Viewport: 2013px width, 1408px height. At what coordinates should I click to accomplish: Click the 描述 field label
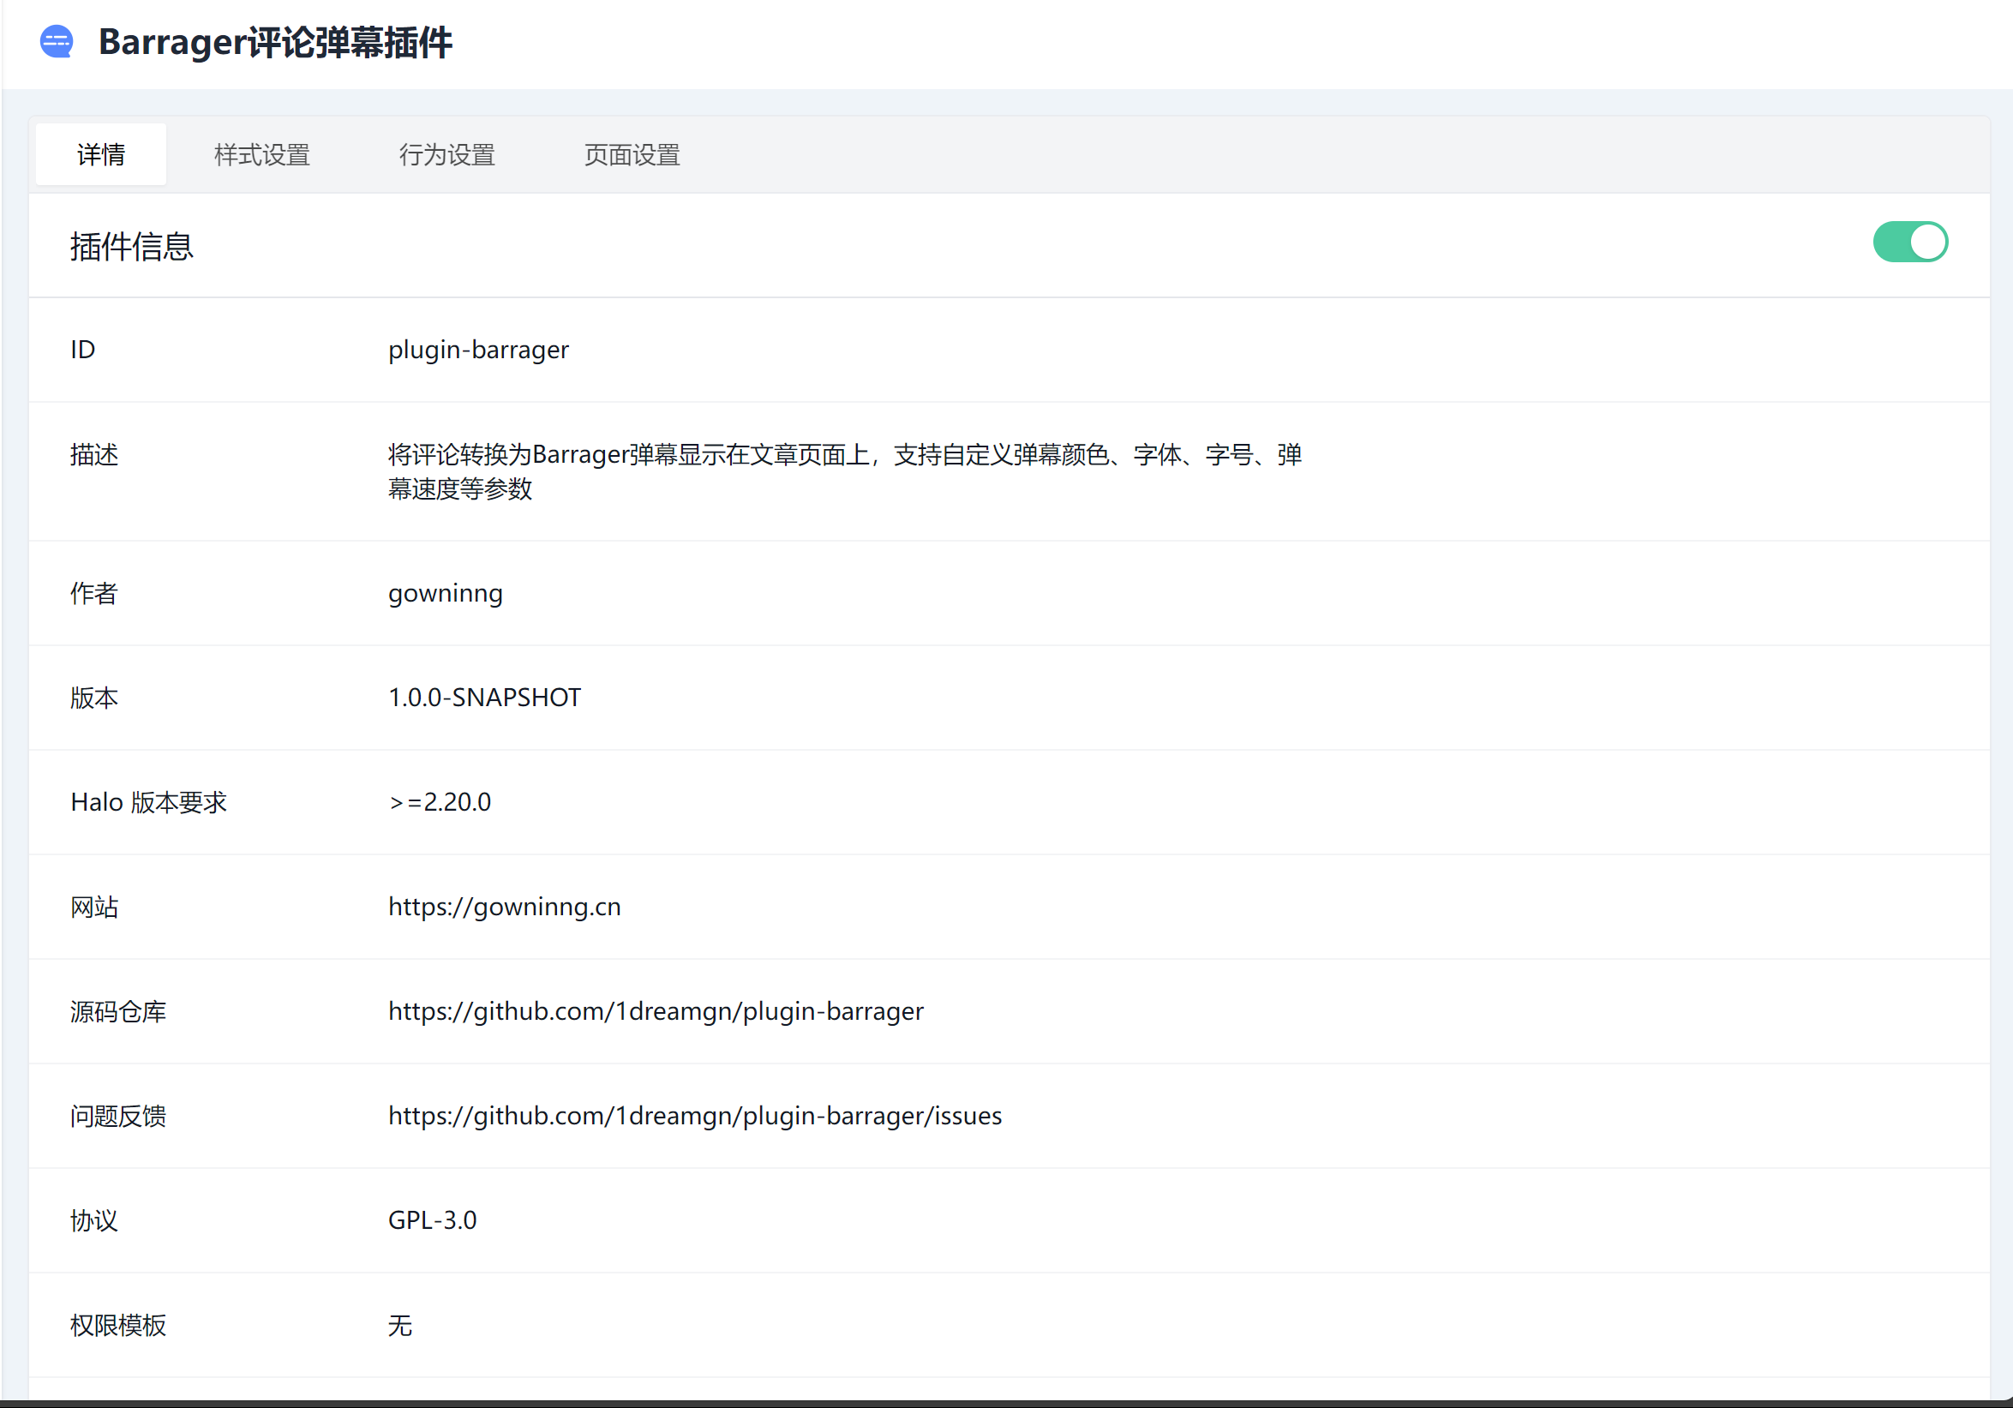(x=93, y=455)
